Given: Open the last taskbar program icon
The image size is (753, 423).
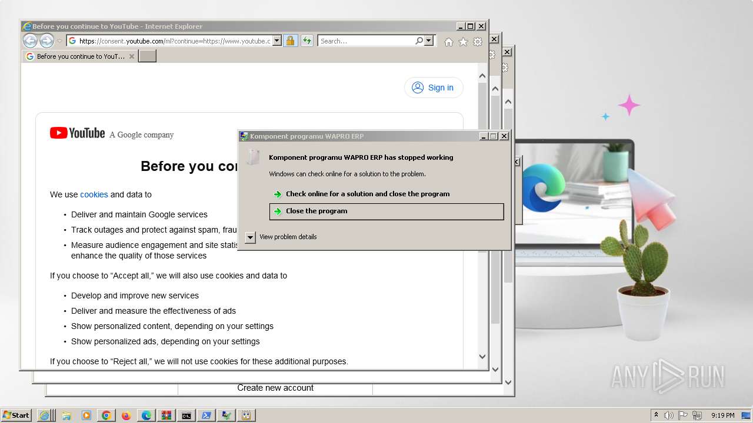Looking at the screenshot, I should pos(246,415).
